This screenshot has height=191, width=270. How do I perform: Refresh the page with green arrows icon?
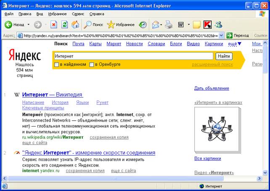click(x=65, y=25)
